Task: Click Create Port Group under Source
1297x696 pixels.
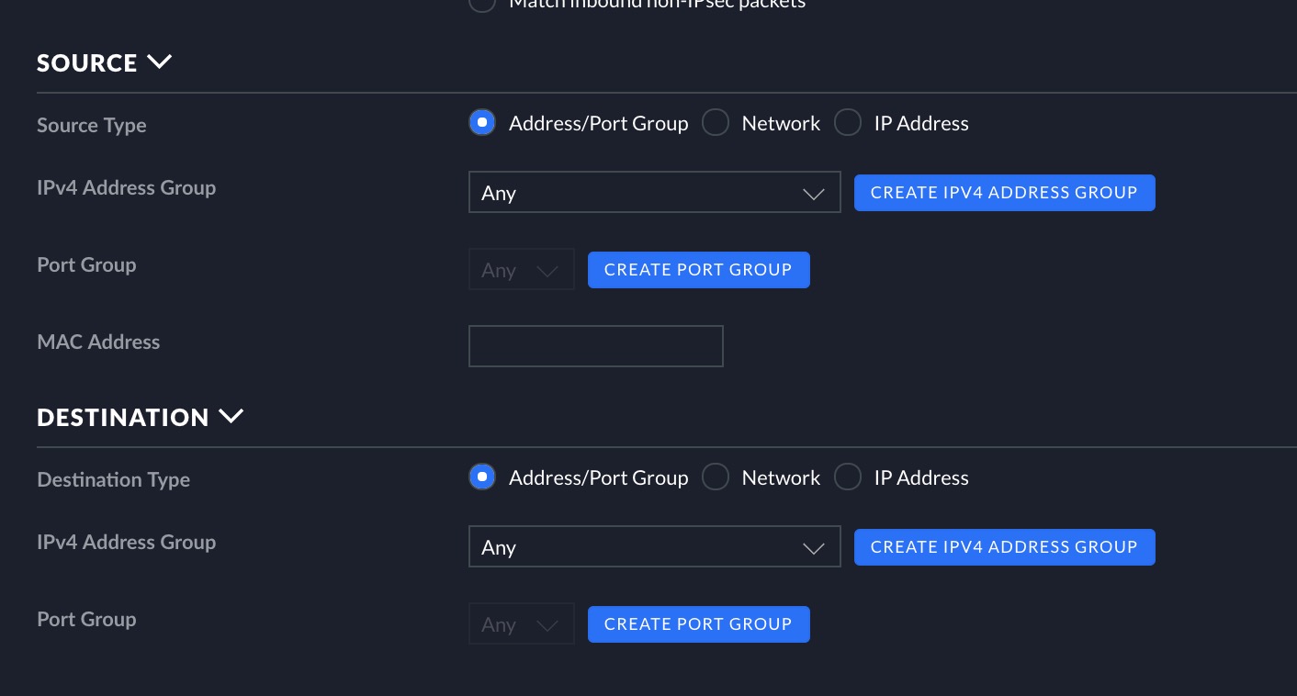Action: pyautogui.click(x=699, y=270)
